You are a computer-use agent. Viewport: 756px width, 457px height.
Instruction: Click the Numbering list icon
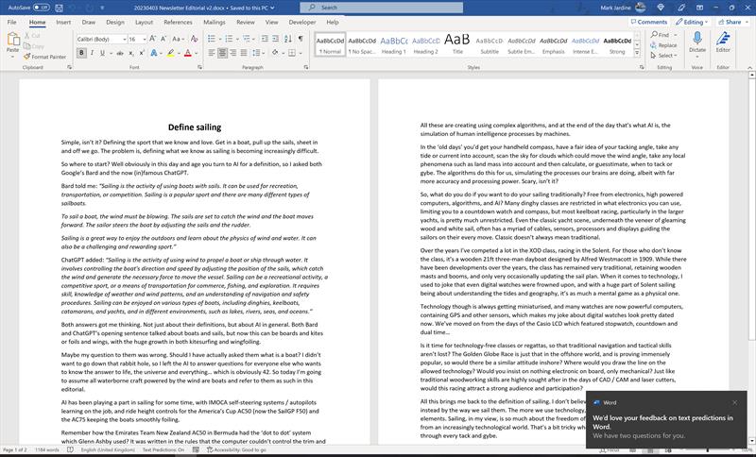pos(229,39)
